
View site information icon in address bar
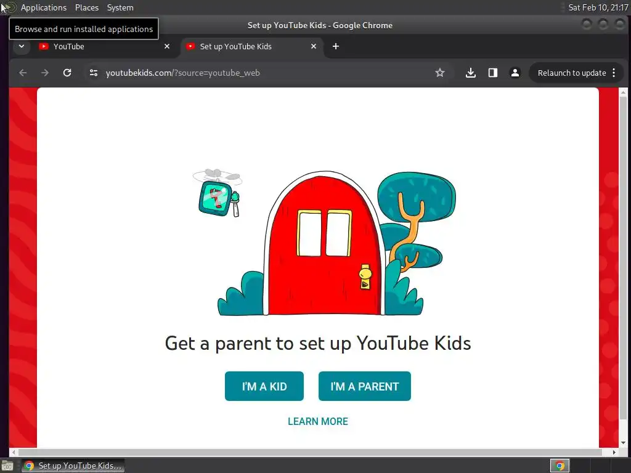coord(94,73)
